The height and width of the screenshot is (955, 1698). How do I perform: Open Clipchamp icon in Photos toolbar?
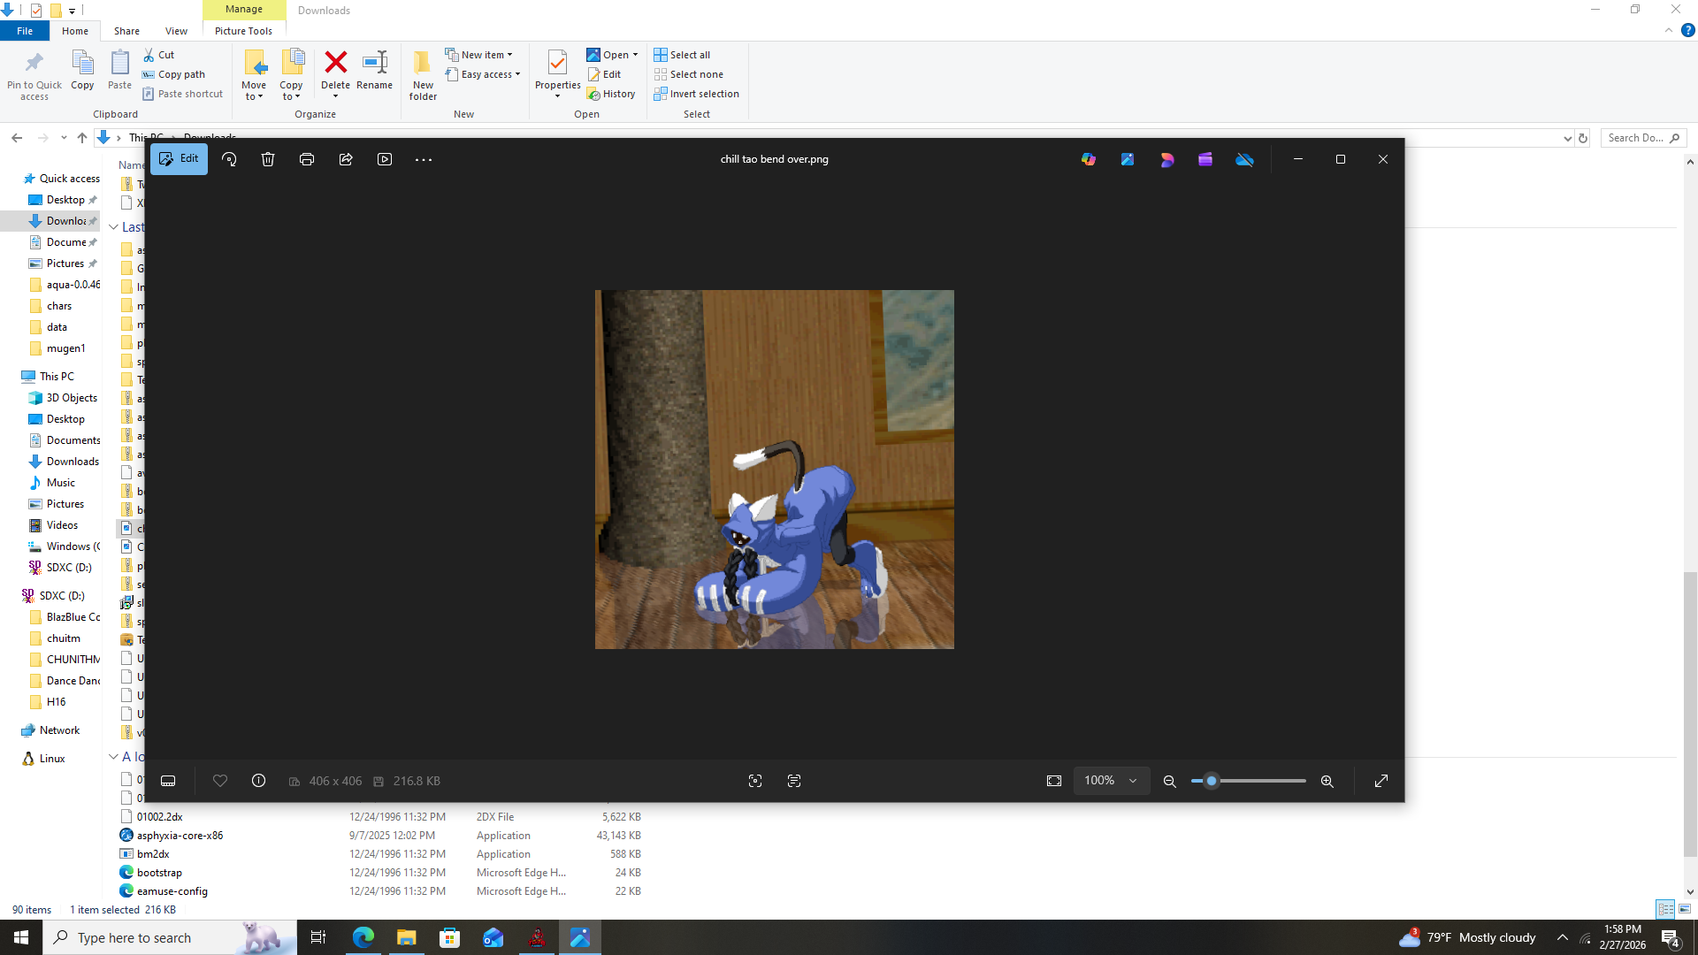(1205, 159)
